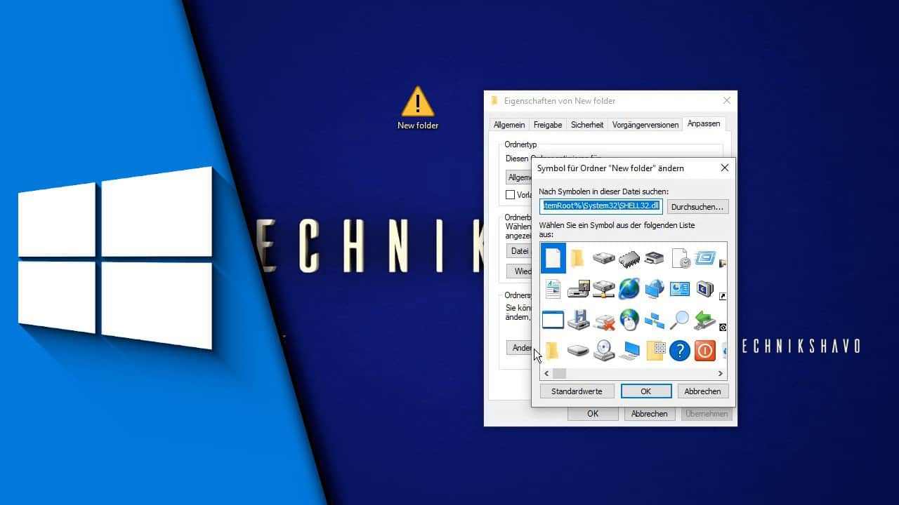Select the hard drive icon in top row
The width and height of the screenshot is (899, 505).
[603, 258]
